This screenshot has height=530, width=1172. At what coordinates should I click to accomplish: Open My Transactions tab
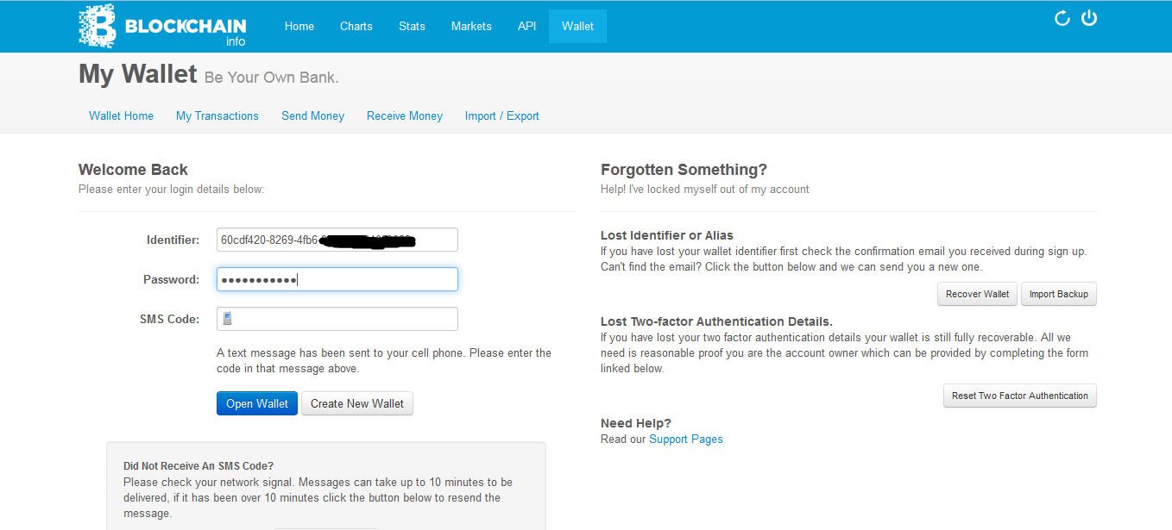tap(217, 115)
